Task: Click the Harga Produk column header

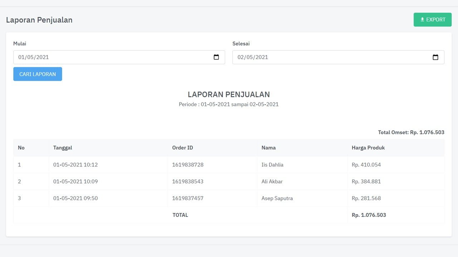Action: [368, 148]
